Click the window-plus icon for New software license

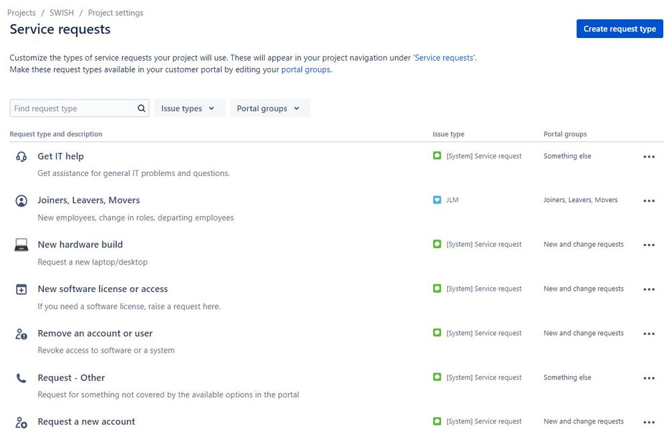[x=21, y=289]
